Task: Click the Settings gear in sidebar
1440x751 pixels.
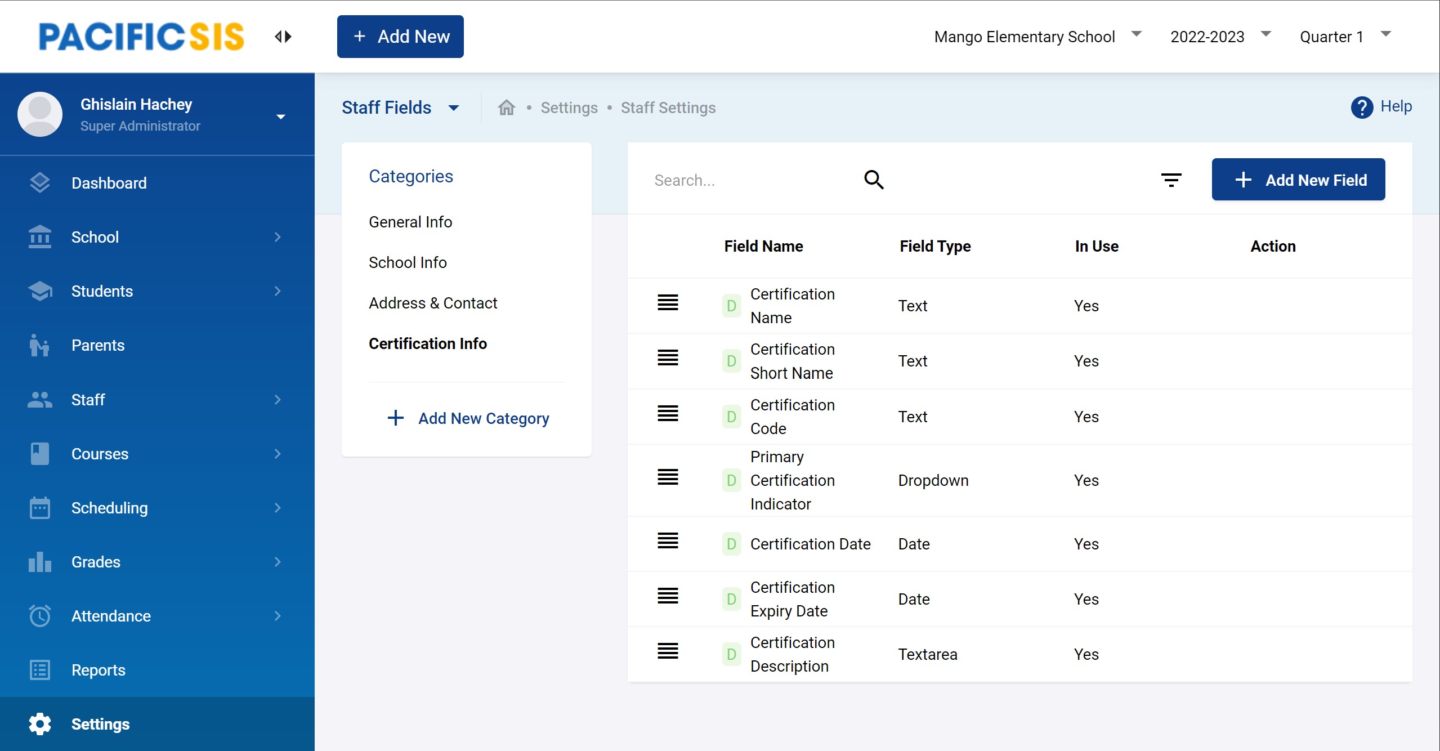Action: 40,724
